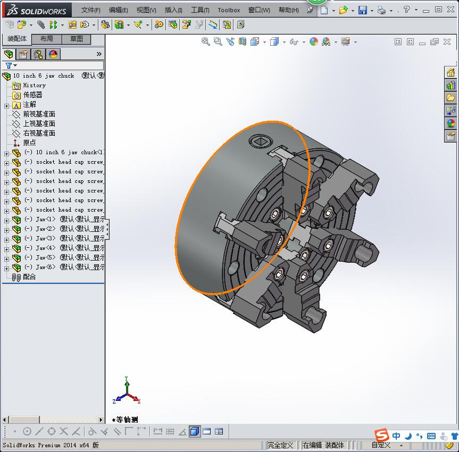Switch to the 布局 tab

click(47, 39)
